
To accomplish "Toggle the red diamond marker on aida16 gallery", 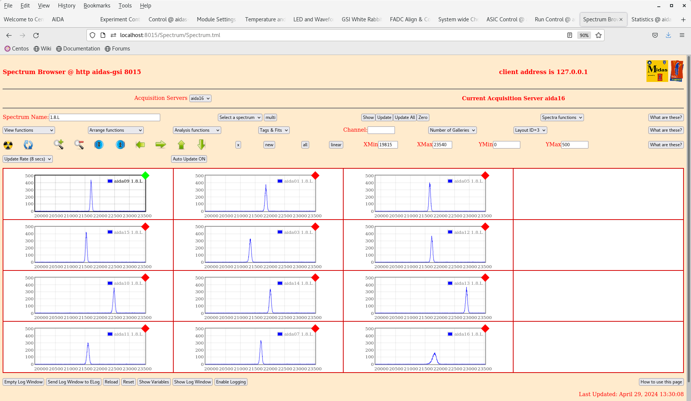I will pyautogui.click(x=485, y=329).
